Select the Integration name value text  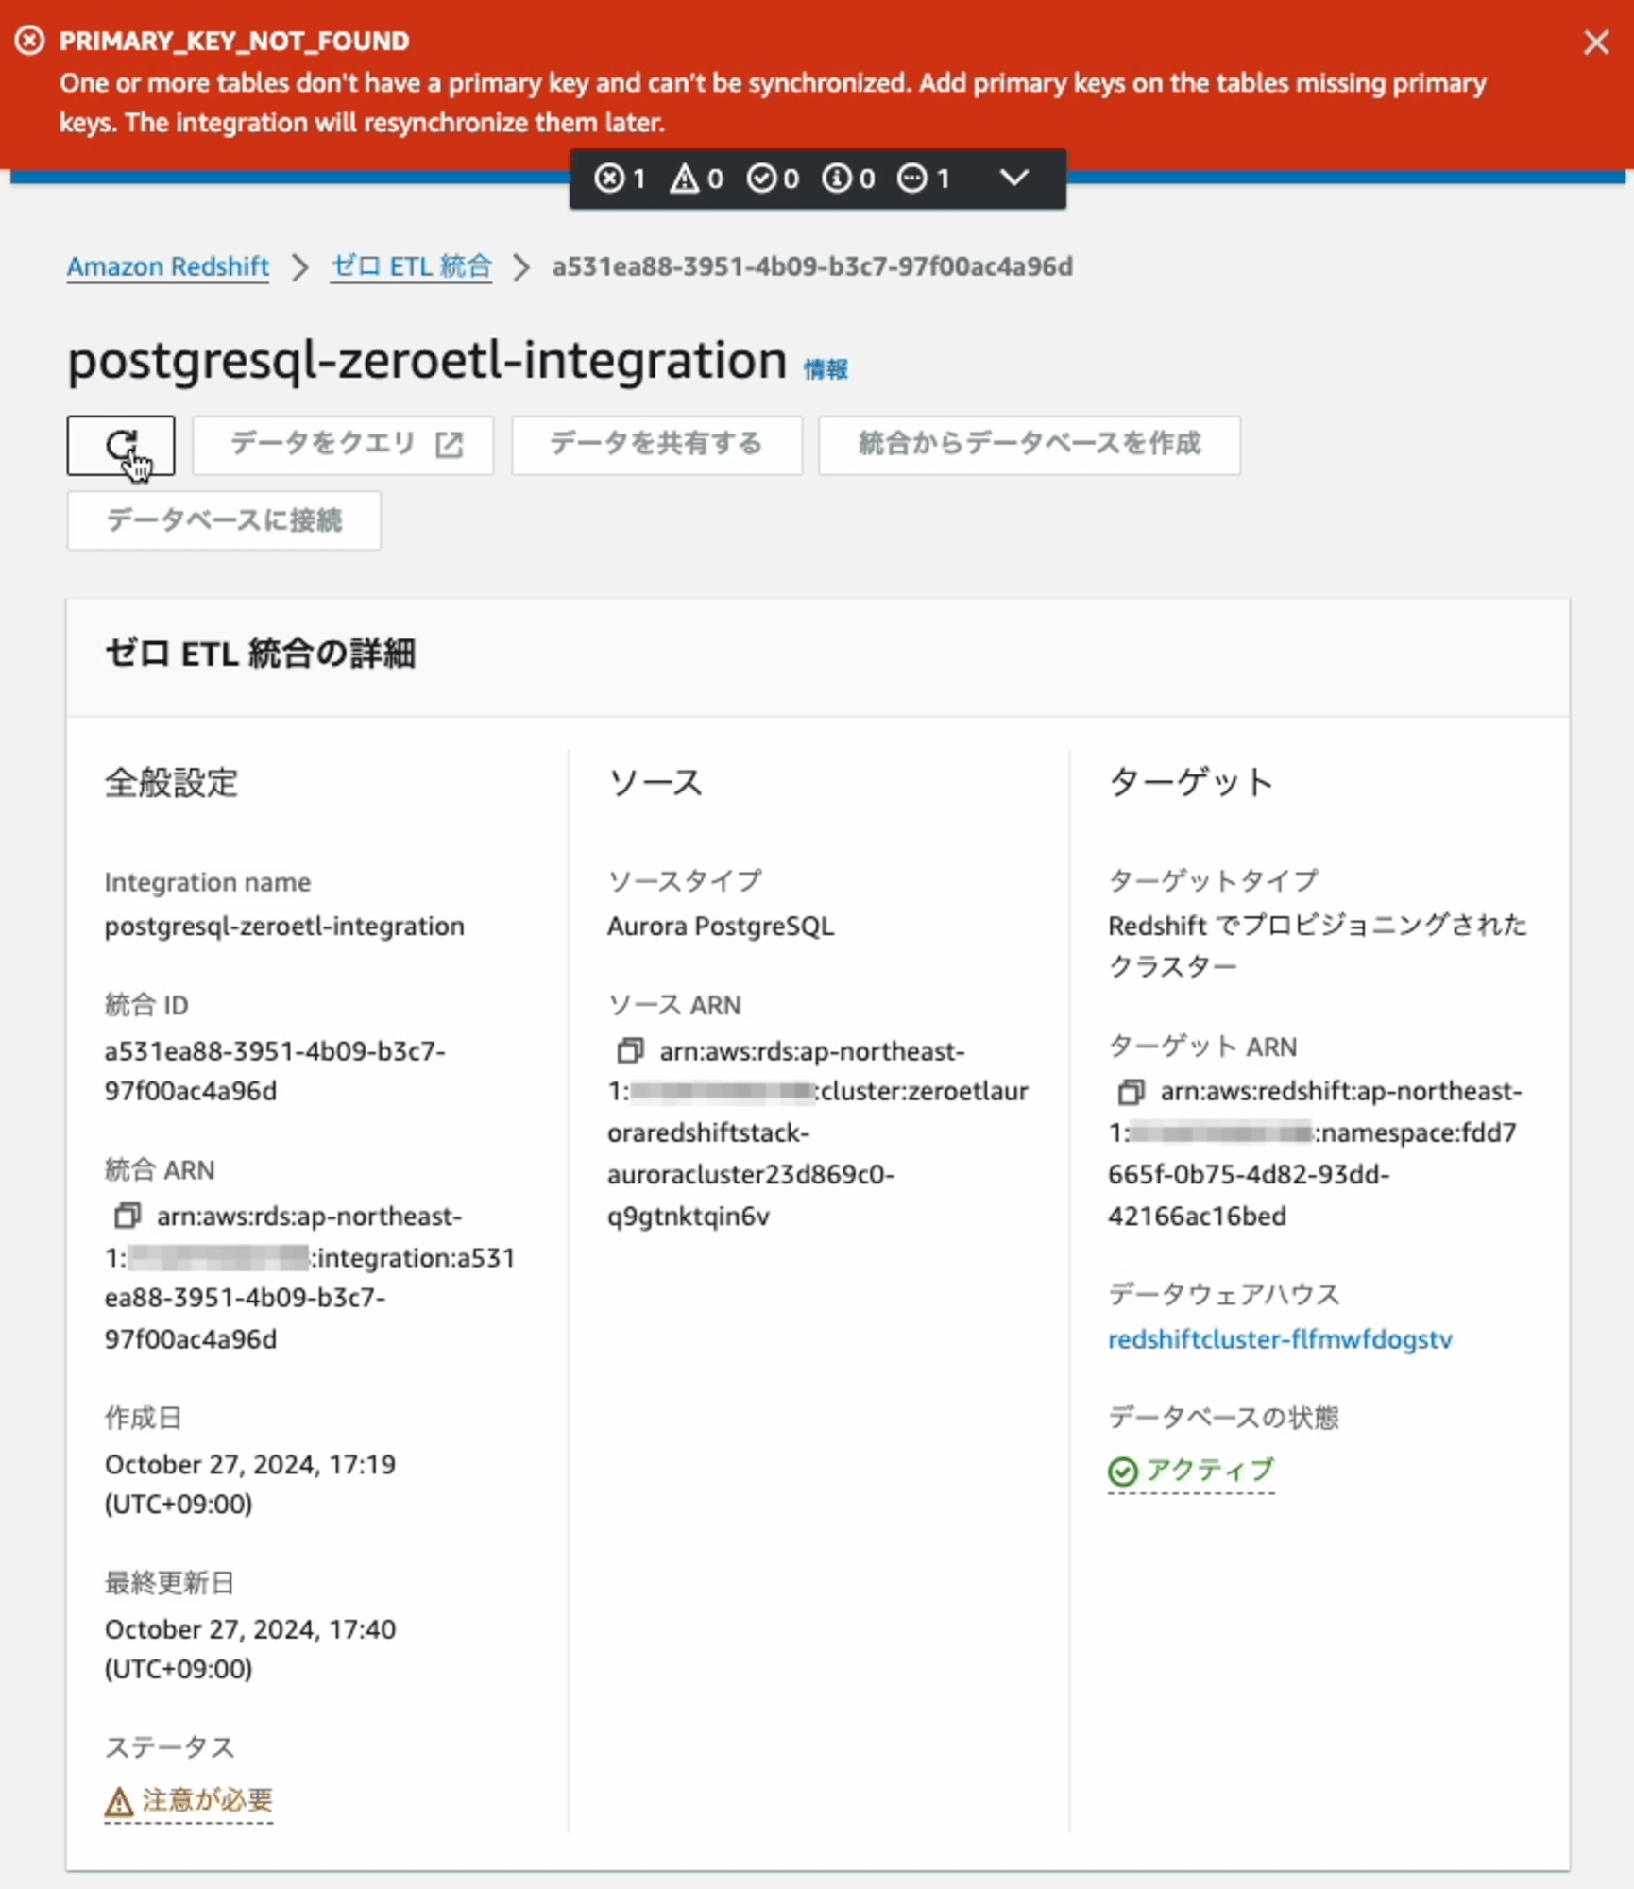coord(284,926)
